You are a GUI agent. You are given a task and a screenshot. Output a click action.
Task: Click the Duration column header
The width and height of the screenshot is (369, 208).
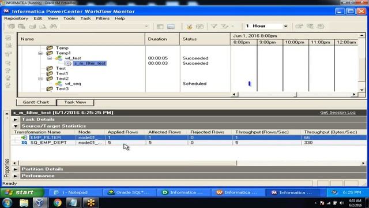tap(163, 39)
